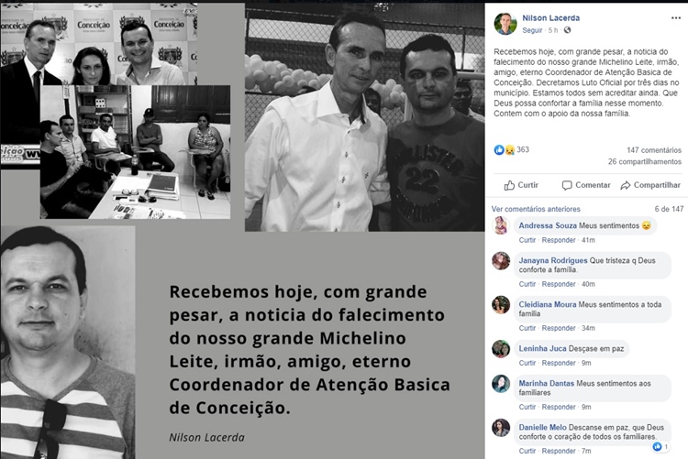Open Danielle Melo's profile name
This screenshot has width=688, height=459.
tap(542, 427)
